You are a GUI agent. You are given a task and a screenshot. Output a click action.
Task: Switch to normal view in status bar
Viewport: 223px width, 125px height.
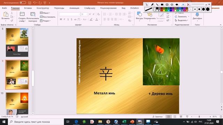pyautogui.click(x=169, y=117)
